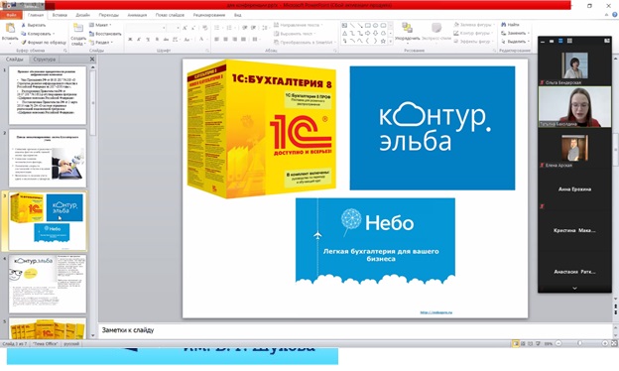
Task: Pick the star shape in shapes gallery
Action: point(383,41)
